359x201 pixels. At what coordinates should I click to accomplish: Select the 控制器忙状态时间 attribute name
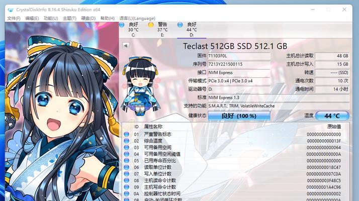[162, 193]
